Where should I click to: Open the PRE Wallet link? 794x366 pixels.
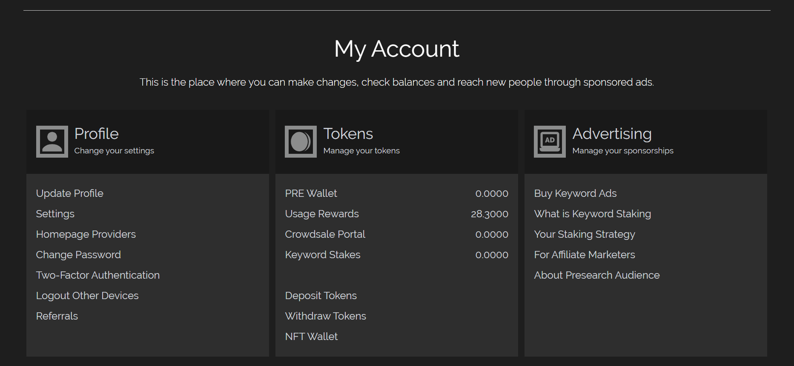coord(311,193)
